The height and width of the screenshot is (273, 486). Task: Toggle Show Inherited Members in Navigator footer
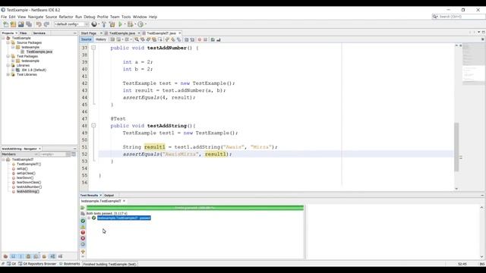click(5, 256)
